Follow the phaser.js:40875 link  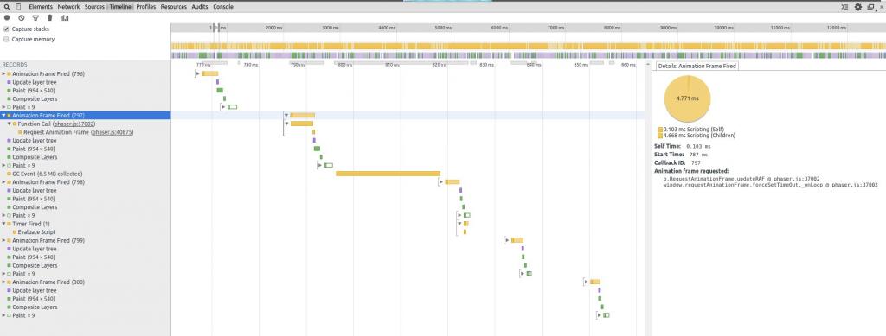point(112,132)
